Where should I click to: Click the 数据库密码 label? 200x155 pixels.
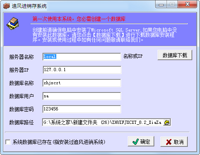click(x=21, y=109)
